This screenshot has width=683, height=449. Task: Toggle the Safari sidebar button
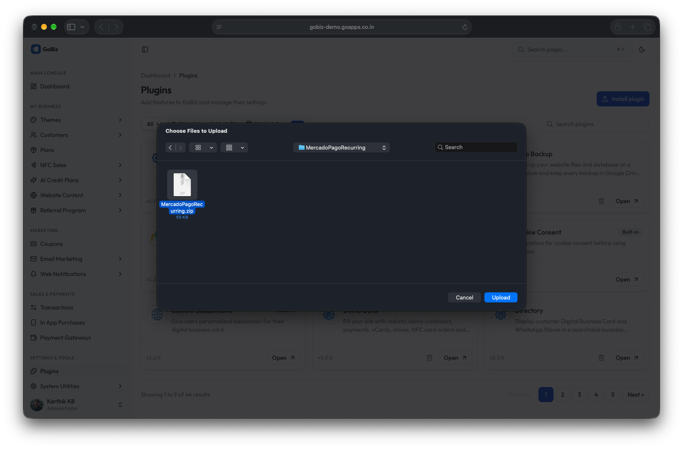71,27
